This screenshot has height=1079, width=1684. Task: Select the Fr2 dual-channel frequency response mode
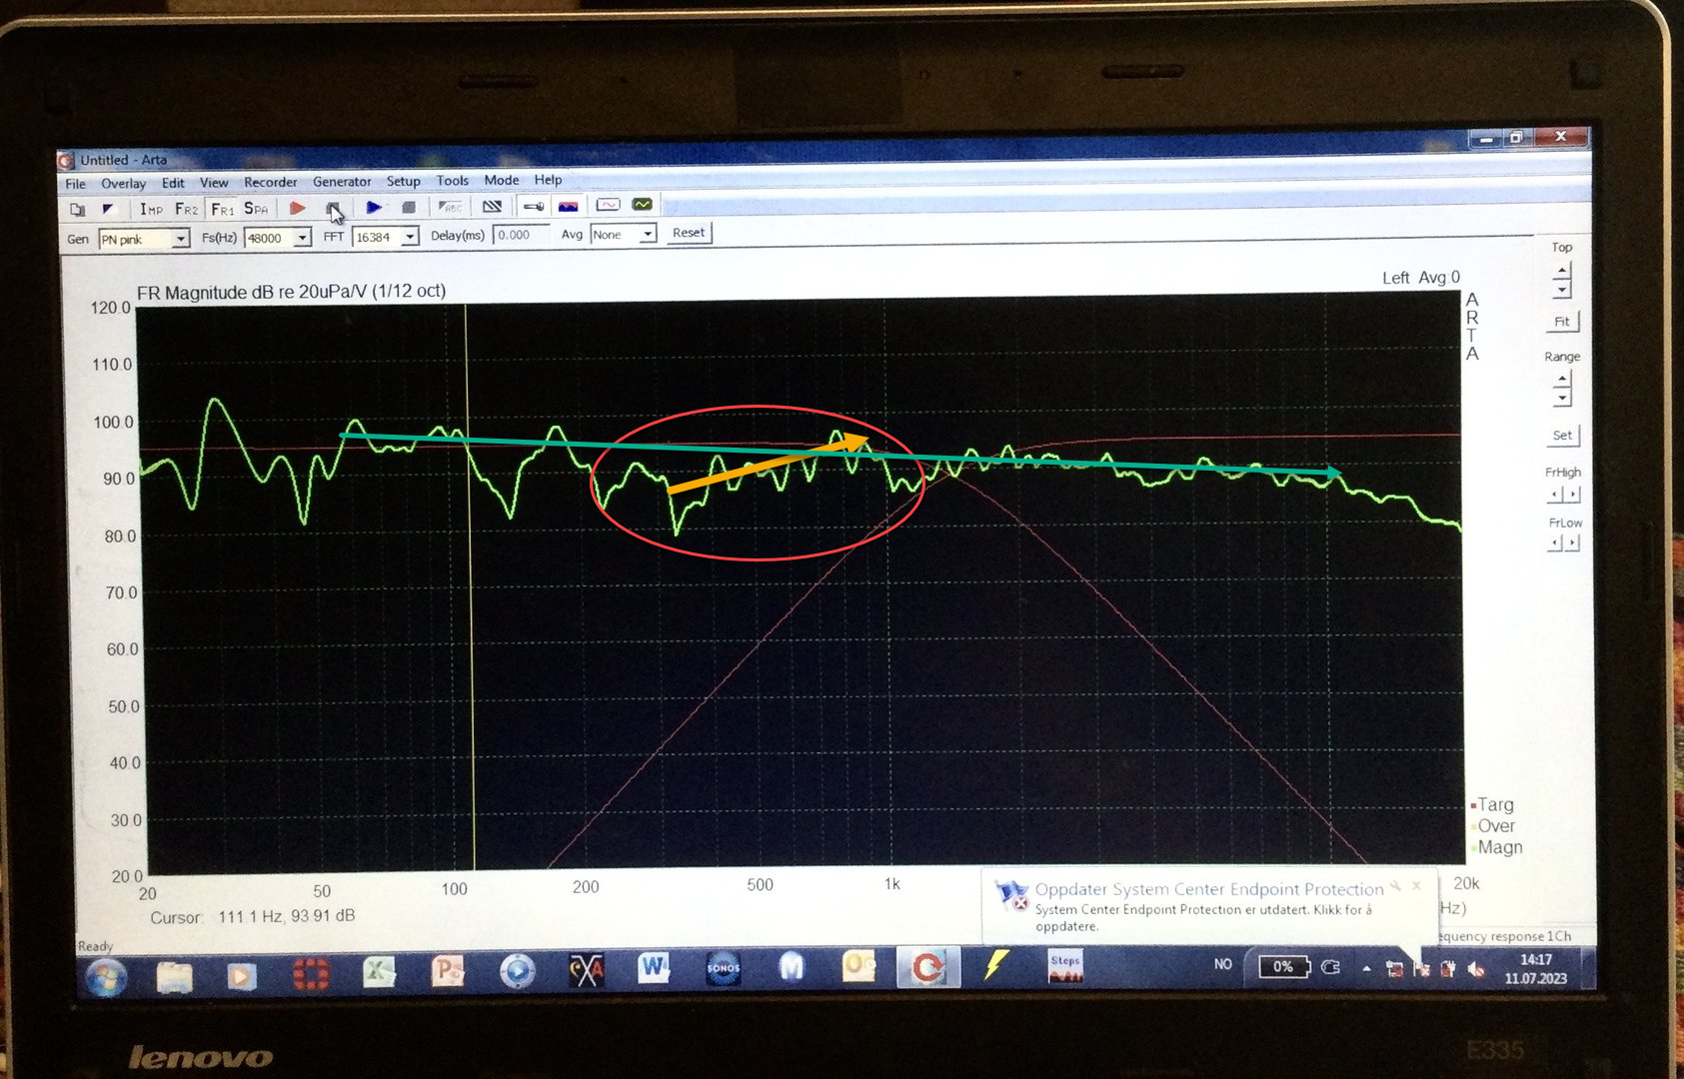186,209
